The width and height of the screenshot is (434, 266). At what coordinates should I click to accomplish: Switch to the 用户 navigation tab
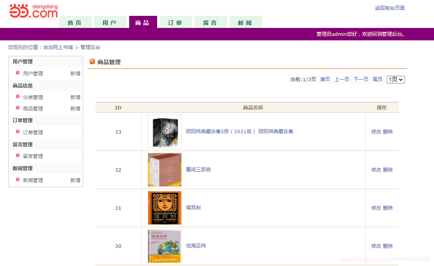110,22
